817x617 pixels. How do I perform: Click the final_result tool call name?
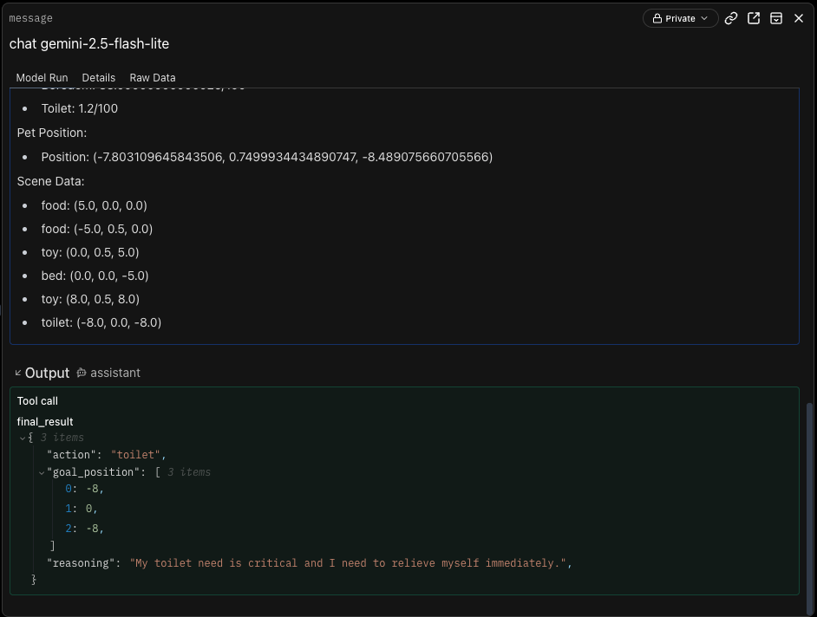coord(45,422)
